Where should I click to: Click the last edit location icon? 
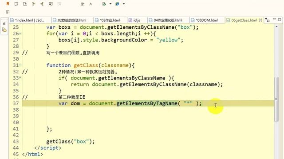(34, 4)
